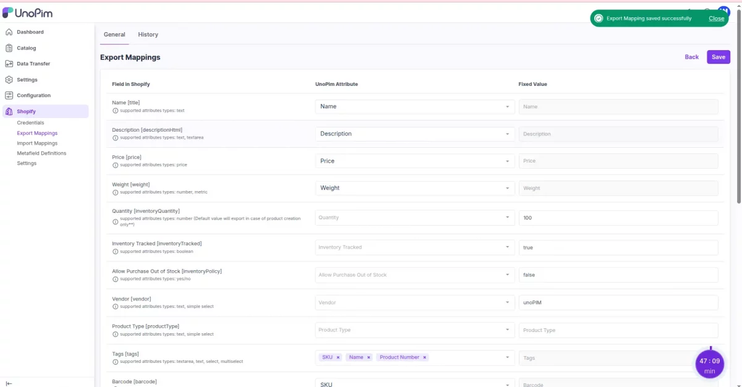
Task: Open the Vendor attribute dropdown
Action: pyautogui.click(x=413, y=302)
